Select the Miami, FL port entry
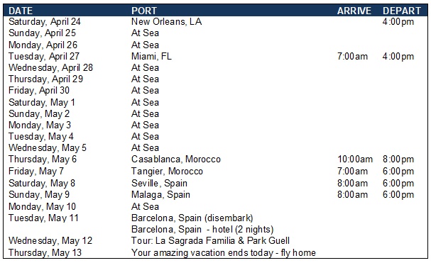The image size is (431, 263). pos(151,56)
